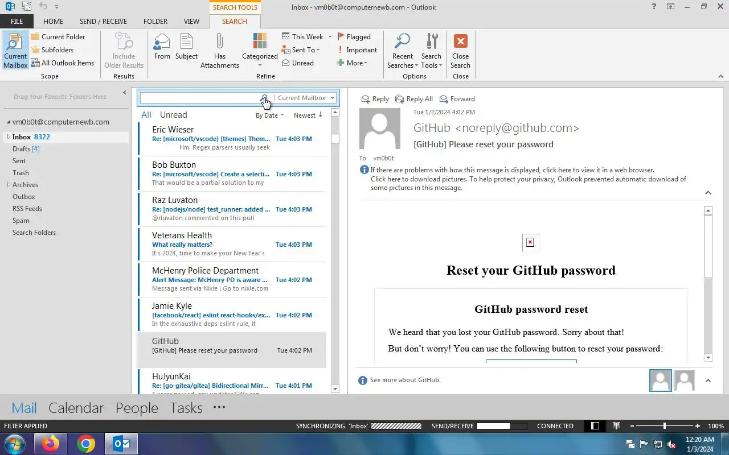
Task: Open Chrome from the taskbar
Action: coord(86,444)
